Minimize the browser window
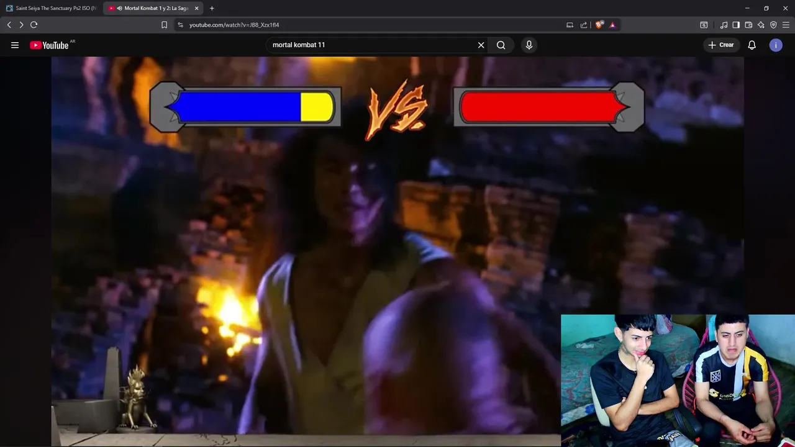The width and height of the screenshot is (795, 447). [747, 8]
